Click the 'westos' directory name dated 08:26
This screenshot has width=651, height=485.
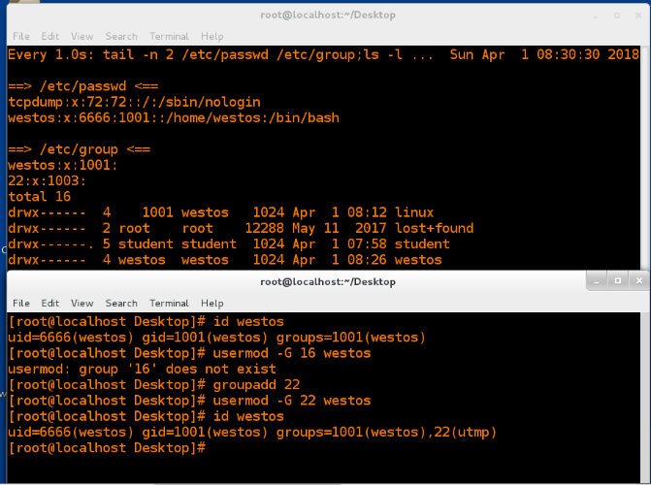point(418,260)
